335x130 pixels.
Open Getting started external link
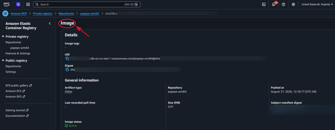(17, 110)
